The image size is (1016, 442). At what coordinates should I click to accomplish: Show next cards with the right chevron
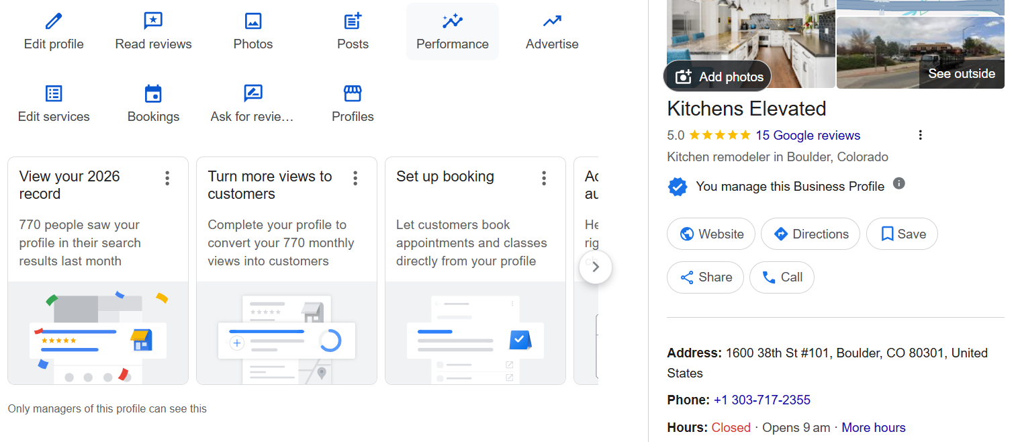point(596,267)
